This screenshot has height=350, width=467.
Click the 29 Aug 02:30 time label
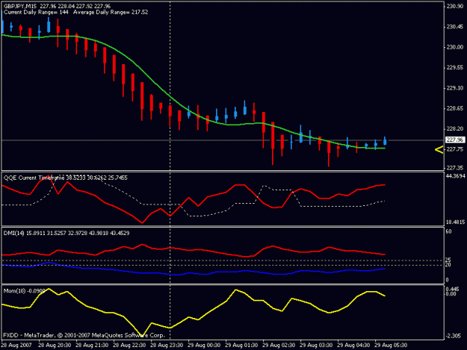[279, 346]
